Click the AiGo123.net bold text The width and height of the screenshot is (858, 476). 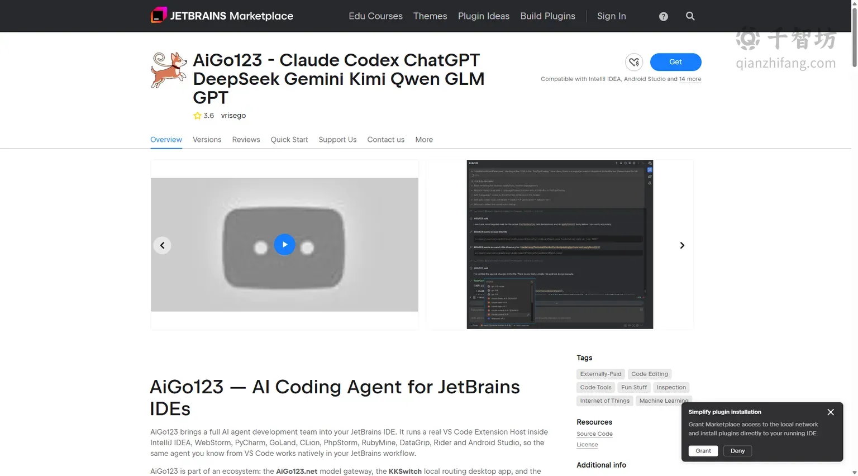point(297,472)
